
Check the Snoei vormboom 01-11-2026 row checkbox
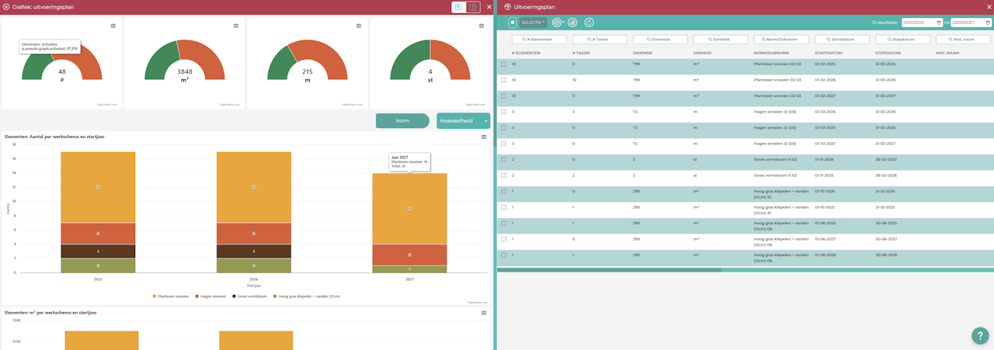pyautogui.click(x=504, y=160)
